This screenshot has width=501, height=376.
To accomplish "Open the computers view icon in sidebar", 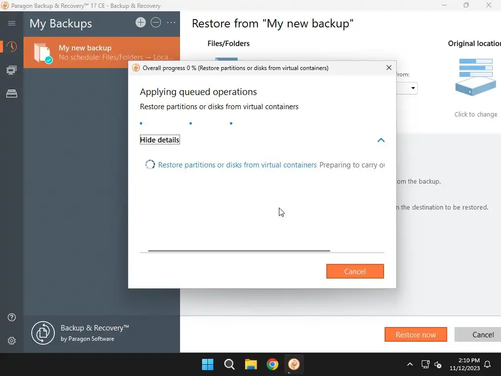I will (x=12, y=70).
